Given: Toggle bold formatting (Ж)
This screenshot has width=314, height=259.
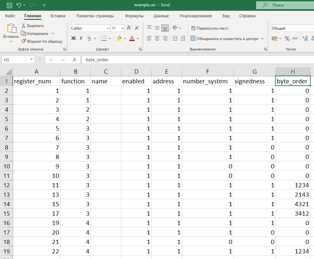Looking at the screenshot, I should [74, 38].
